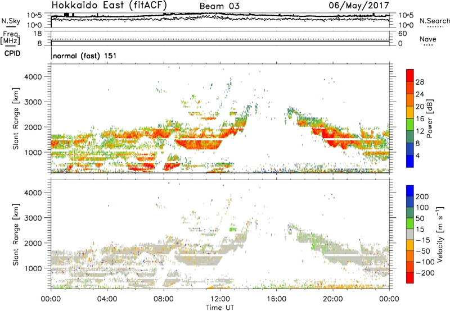
Task: Click the date '06/May/2017'
Action: click(359, 5)
